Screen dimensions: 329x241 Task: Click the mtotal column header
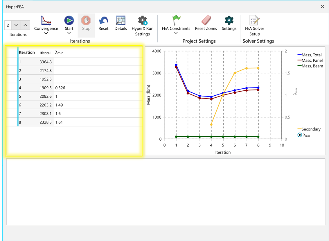tap(45, 53)
